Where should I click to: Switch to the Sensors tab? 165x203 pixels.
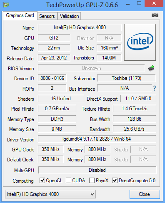coord(47,16)
